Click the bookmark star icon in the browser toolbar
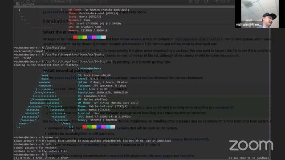285x160 pixels. [x=197, y=2]
